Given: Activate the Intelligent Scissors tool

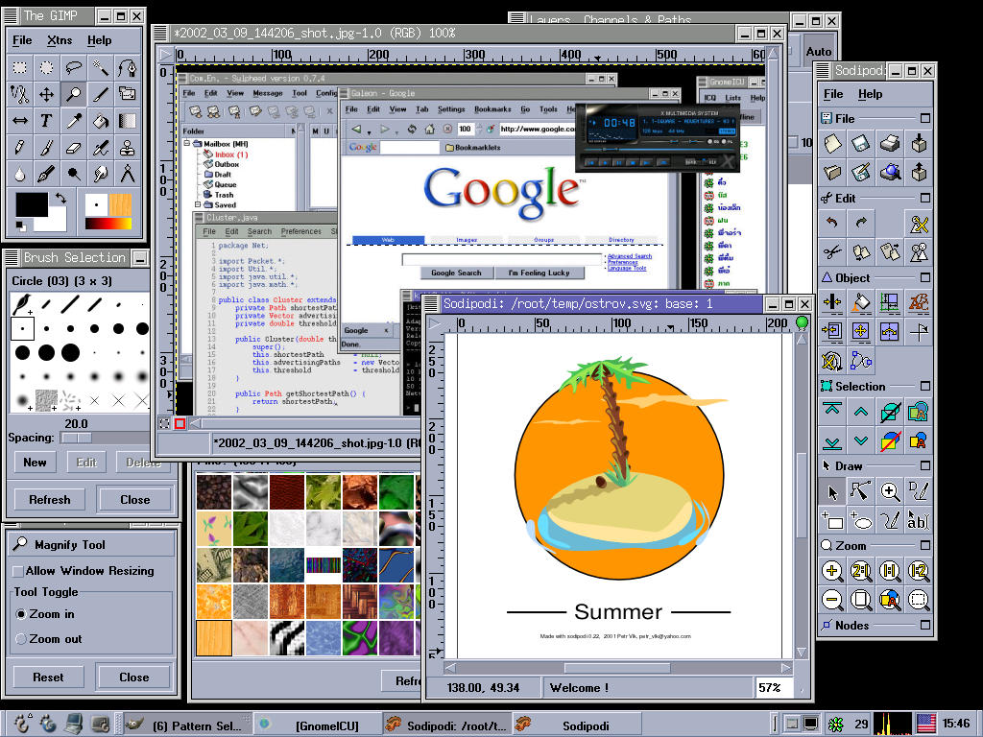Looking at the screenshot, I should click(20, 94).
